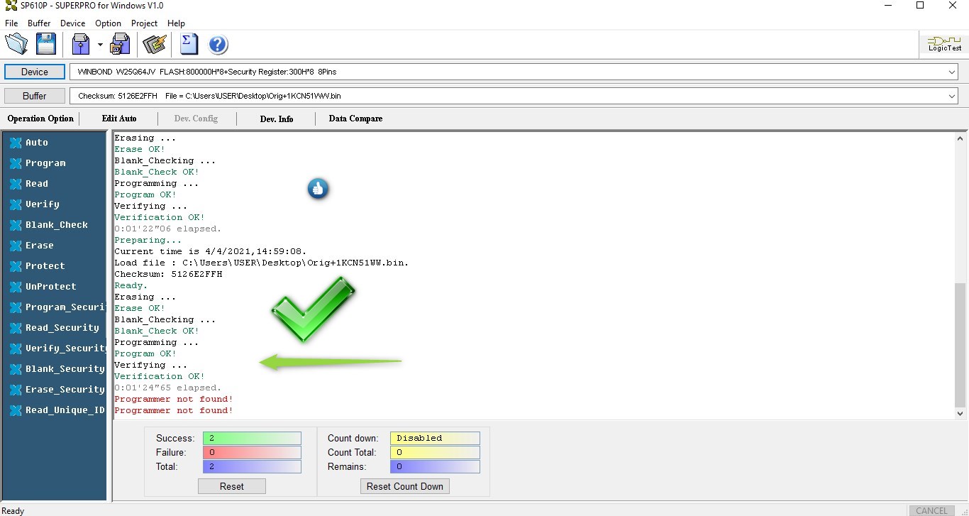Click the open file folder toolbar icon
Viewport: 969px width, 516px height.
(x=16, y=44)
